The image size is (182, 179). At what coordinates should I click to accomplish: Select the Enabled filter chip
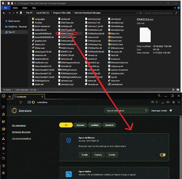point(95,125)
